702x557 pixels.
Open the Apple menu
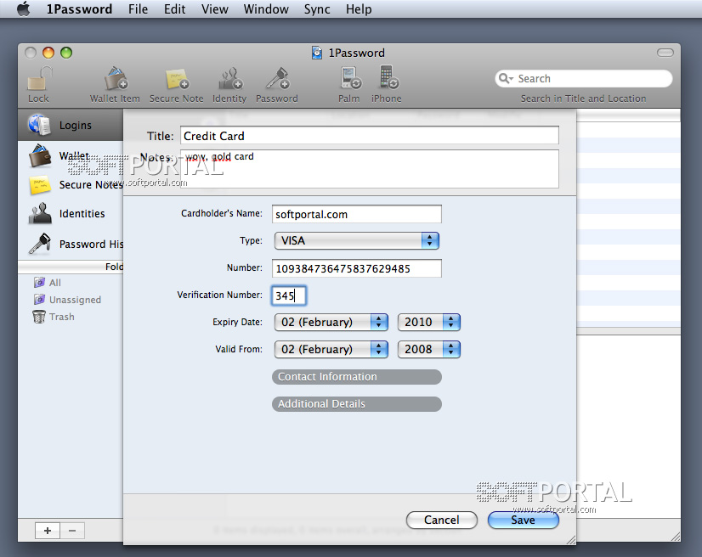[x=23, y=9]
